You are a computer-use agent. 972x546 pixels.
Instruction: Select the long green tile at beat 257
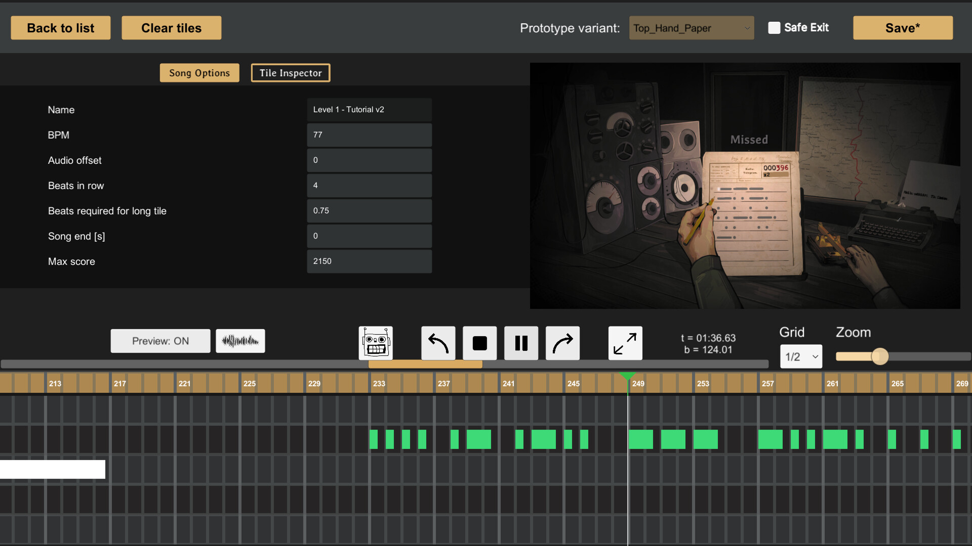[x=770, y=439]
